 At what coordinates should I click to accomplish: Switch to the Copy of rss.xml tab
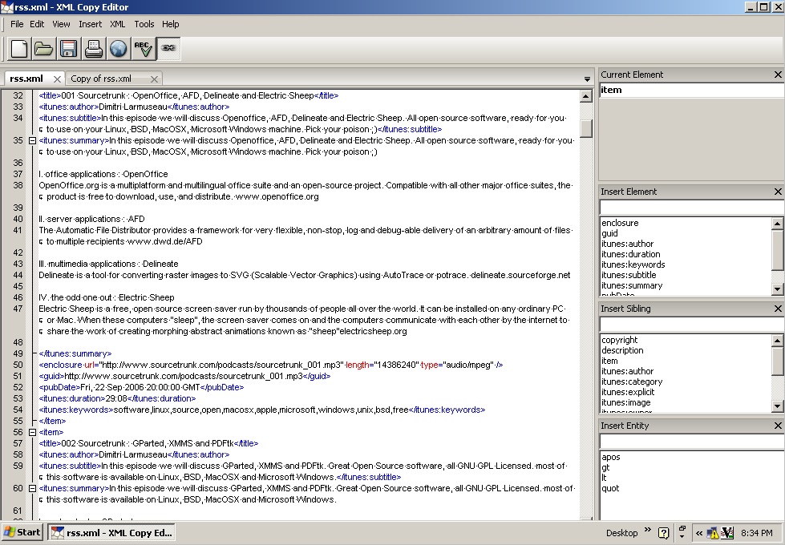click(101, 79)
